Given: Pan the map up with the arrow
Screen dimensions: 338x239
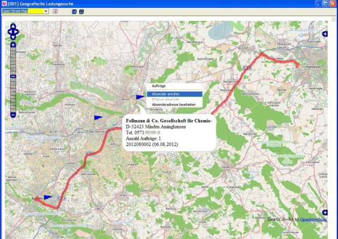Looking at the screenshot, I should (x=13, y=26).
